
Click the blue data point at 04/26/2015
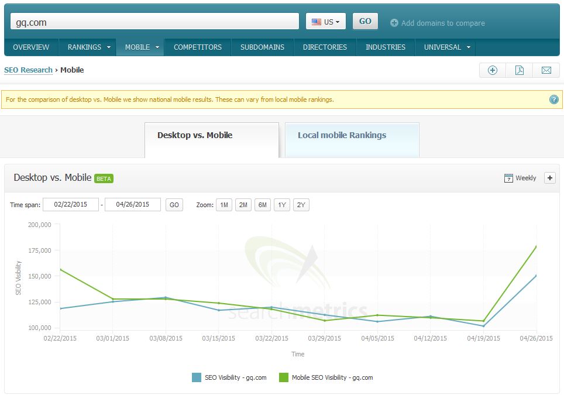(x=536, y=276)
